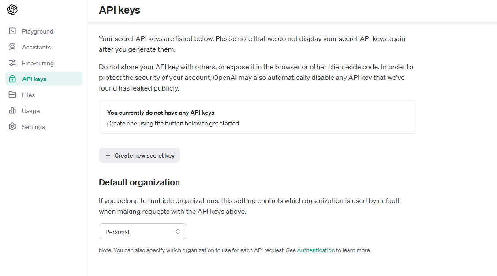Screen dimensions: 497x276
Task: Open the Playground menu item
Action: (x=44, y=31)
